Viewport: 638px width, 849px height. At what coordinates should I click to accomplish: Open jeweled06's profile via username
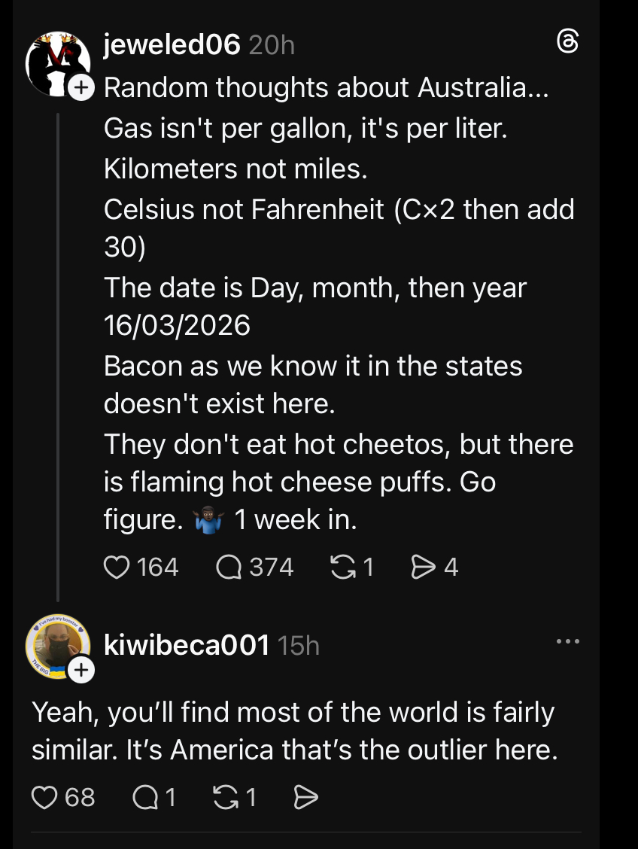(172, 45)
